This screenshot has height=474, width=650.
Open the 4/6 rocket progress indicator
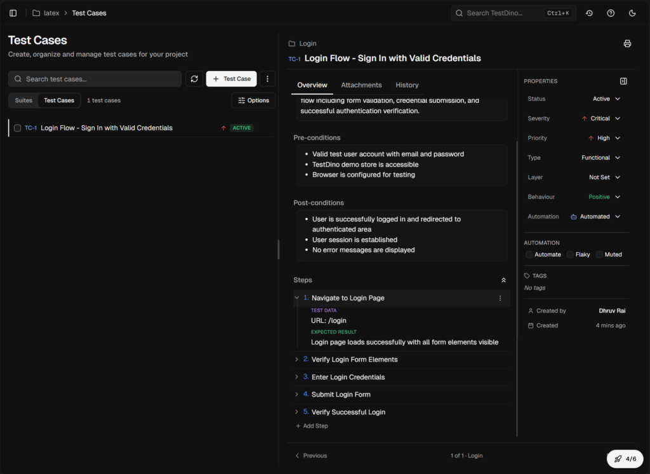click(625, 458)
